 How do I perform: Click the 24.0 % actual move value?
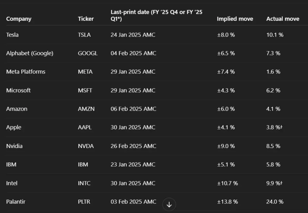pyautogui.click(x=275, y=202)
